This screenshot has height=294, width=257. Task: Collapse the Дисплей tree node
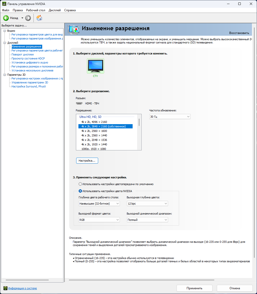click(5, 43)
